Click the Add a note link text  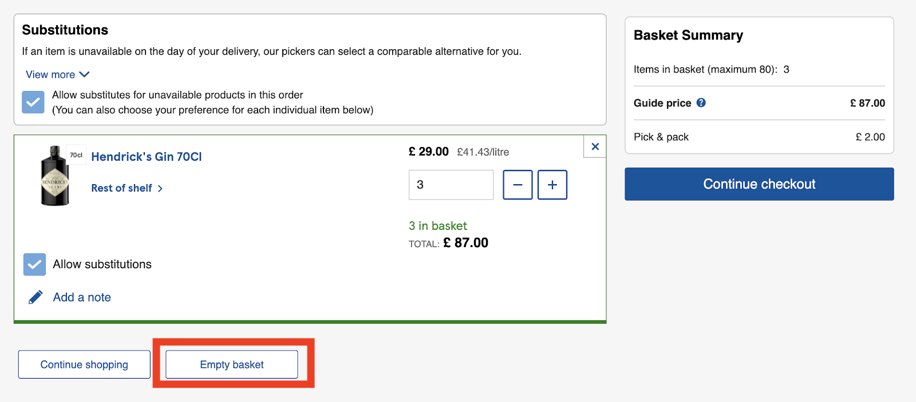tap(81, 297)
